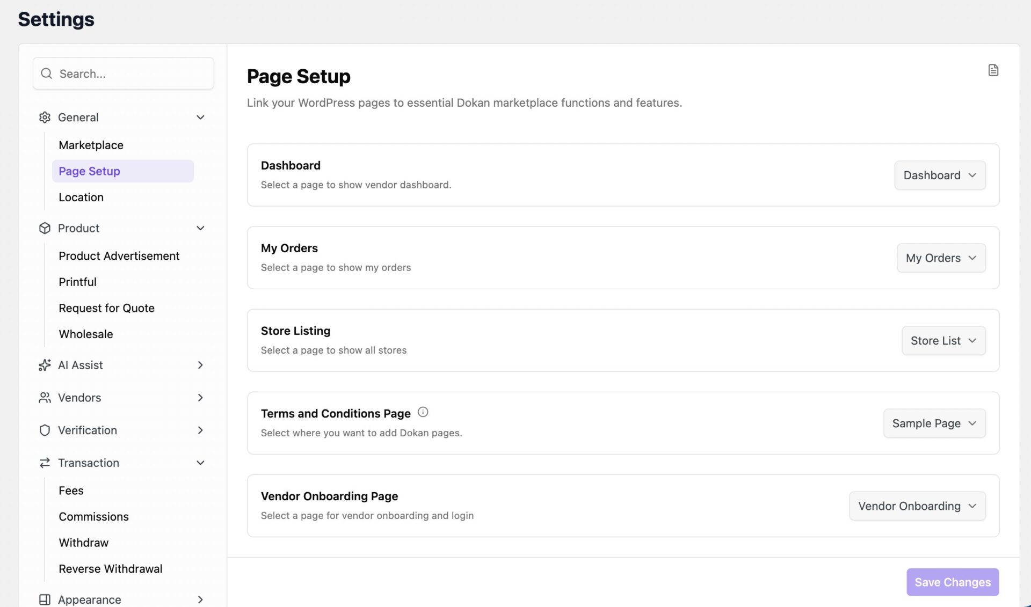Open Request for Quote settings
This screenshot has width=1031, height=607.
[x=106, y=308]
